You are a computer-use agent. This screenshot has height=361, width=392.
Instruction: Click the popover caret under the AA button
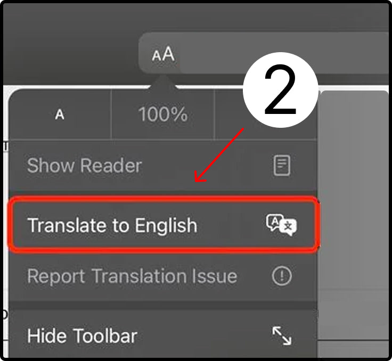pyautogui.click(x=162, y=81)
